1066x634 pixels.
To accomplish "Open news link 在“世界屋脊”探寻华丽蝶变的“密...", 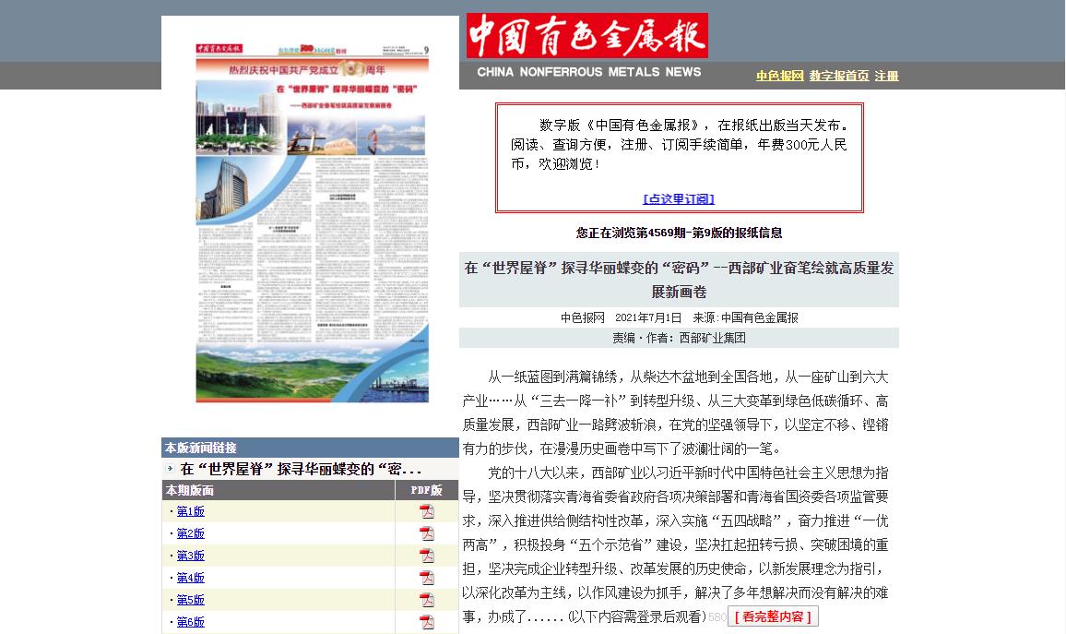I will [301, 469].
